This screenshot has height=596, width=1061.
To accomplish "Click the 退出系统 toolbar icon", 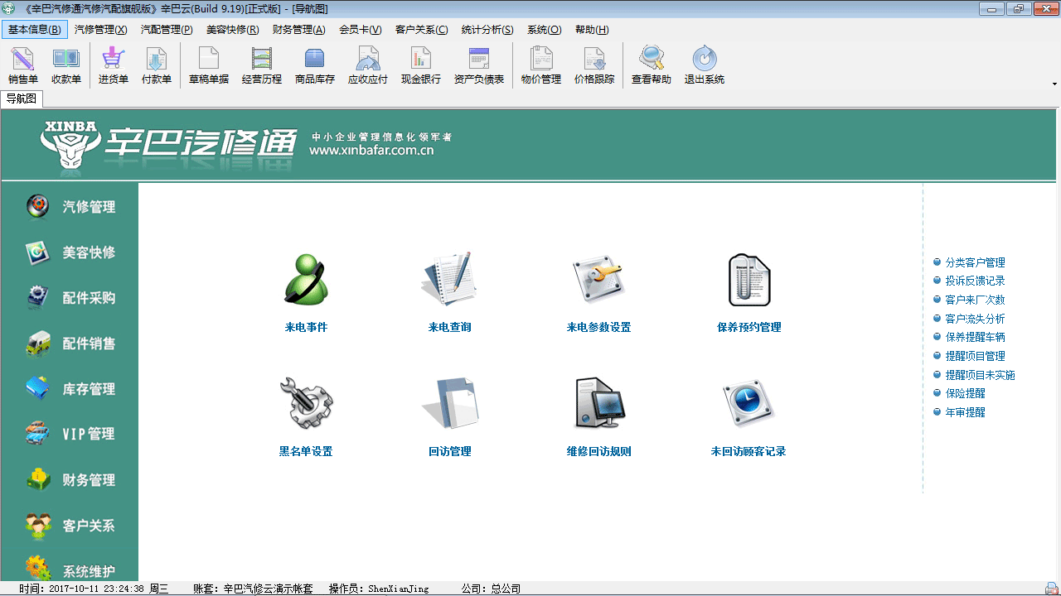I will [x=705, y=66].
